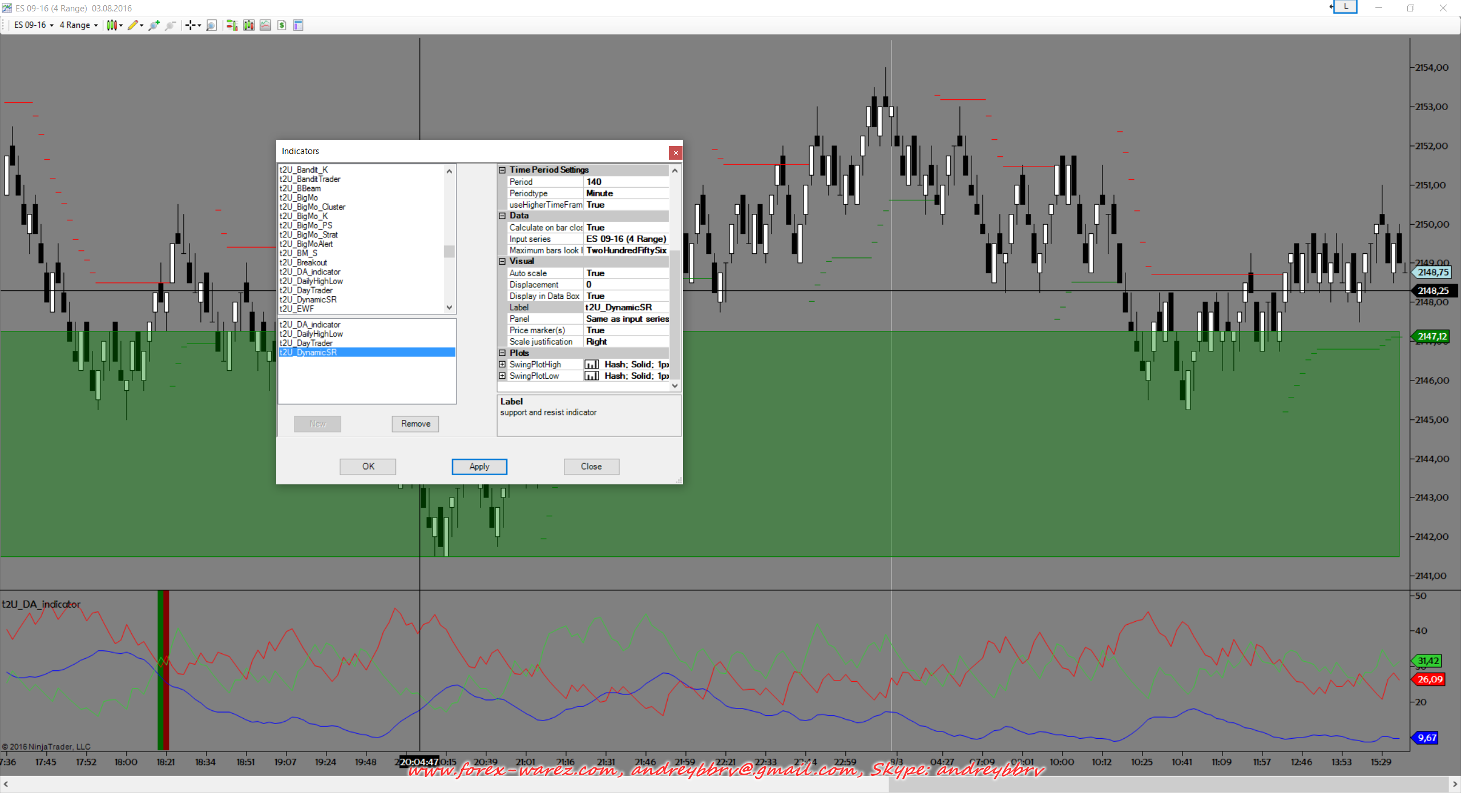The height and width of the screenshot is (793, 1461).
Task: Open chart Properties toolbar icon
Action: [x=298, y=25]
